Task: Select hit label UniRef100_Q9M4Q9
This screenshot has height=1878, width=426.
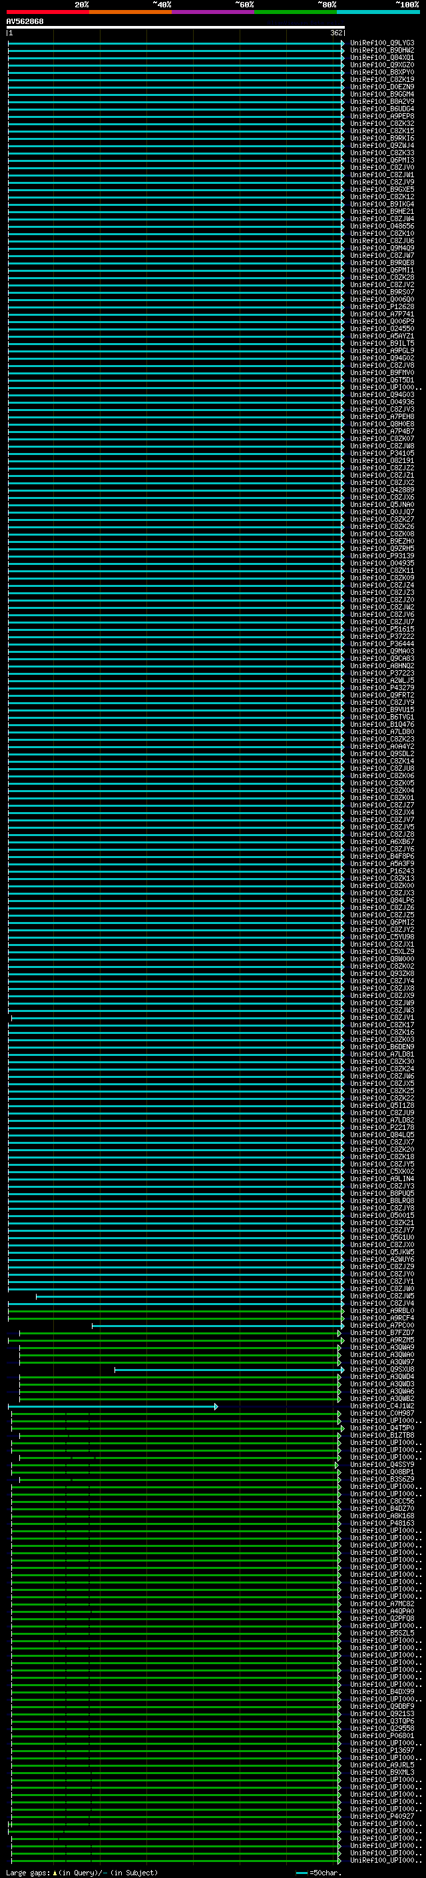Action: 382,248
